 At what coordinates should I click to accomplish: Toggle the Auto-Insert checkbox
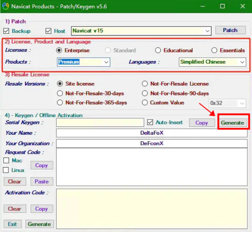point(150,122)
